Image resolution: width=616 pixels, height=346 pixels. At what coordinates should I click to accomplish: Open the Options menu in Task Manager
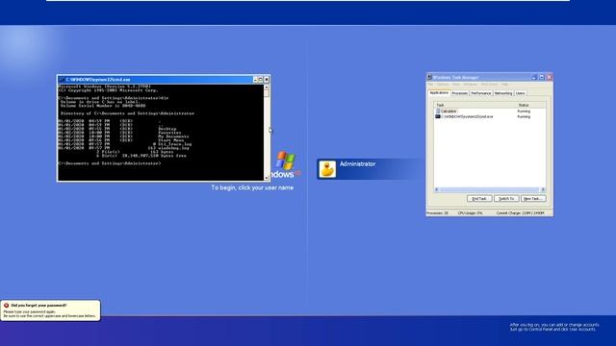click(443, 85)
